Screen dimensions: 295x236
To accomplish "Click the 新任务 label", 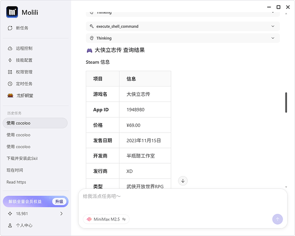I will [22, 28].
